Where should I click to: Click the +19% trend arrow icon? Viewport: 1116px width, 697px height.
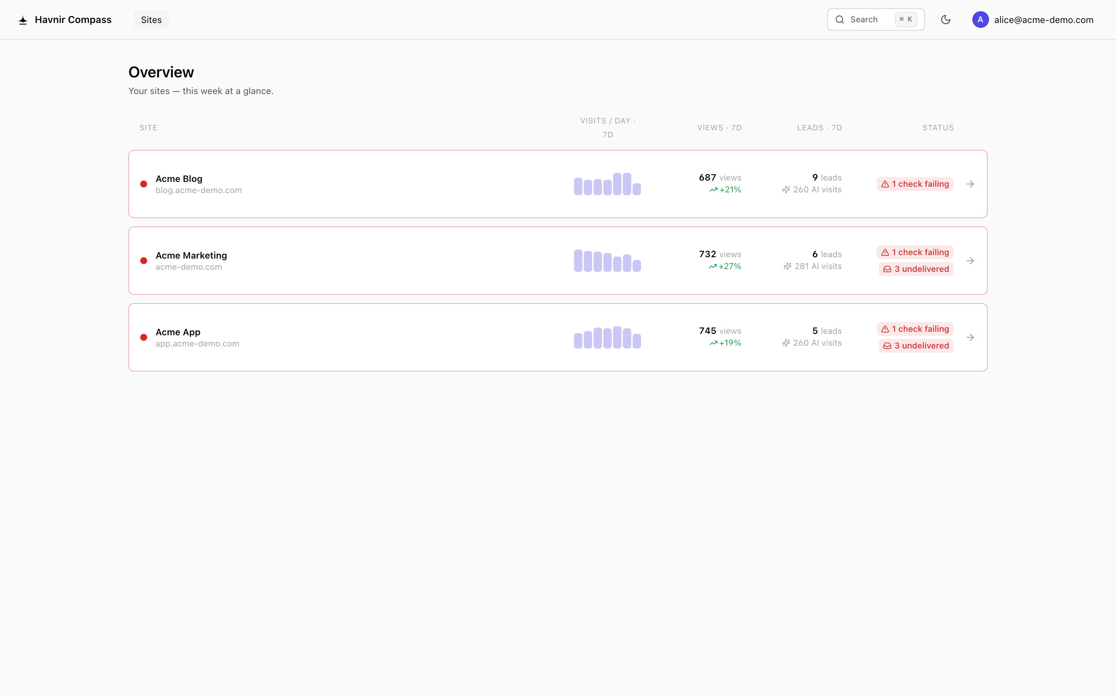click(714, 343)
